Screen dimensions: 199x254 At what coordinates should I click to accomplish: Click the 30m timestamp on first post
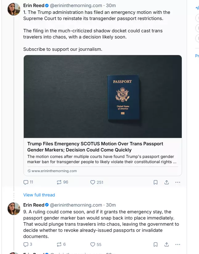pyautogui.click(x=111, y=6)
